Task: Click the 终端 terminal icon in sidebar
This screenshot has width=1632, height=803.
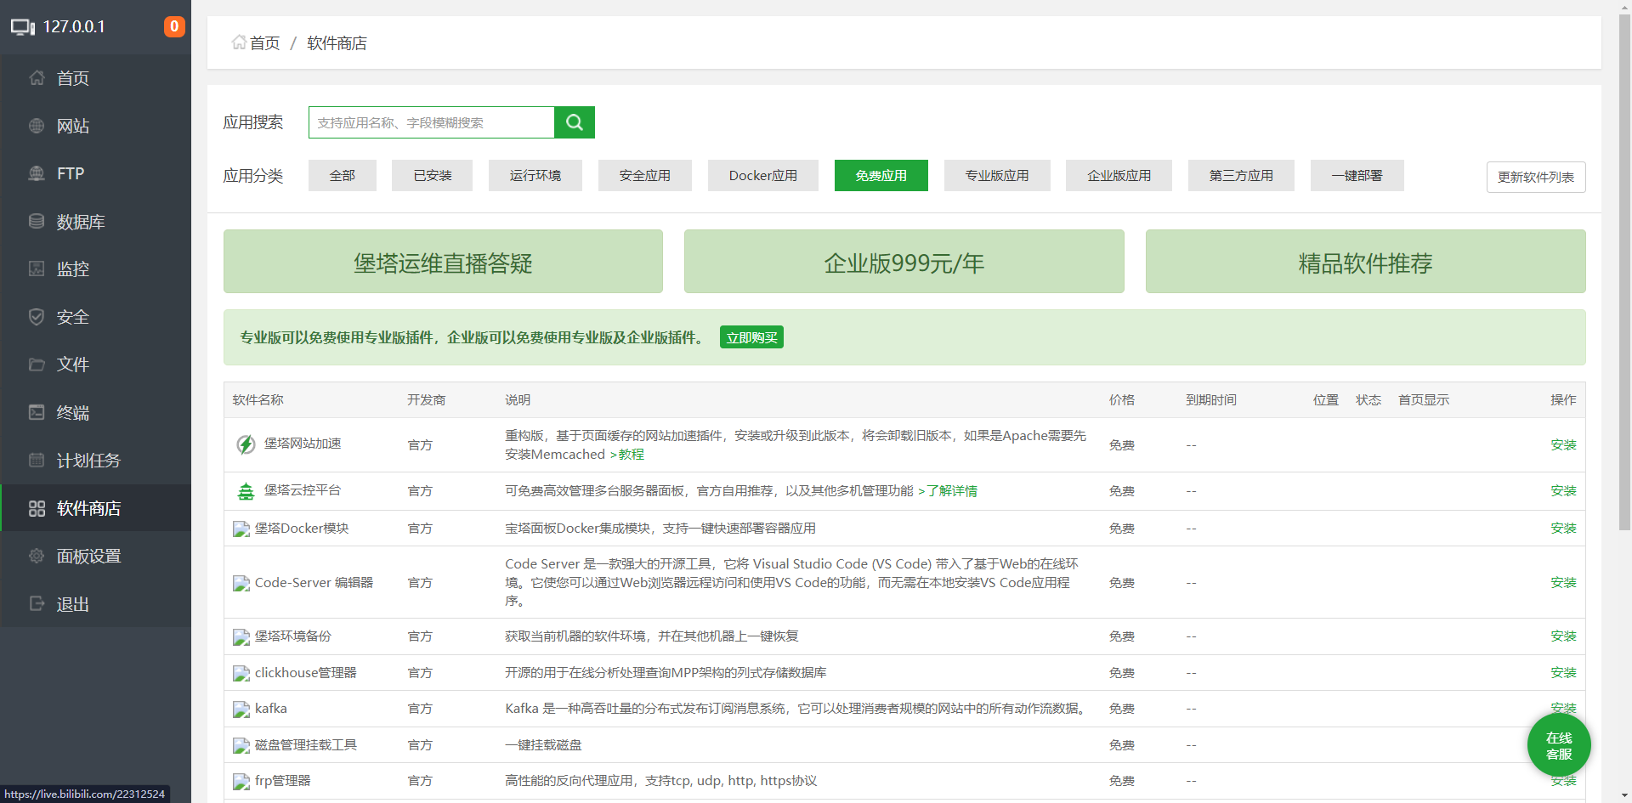Action: 37,412
